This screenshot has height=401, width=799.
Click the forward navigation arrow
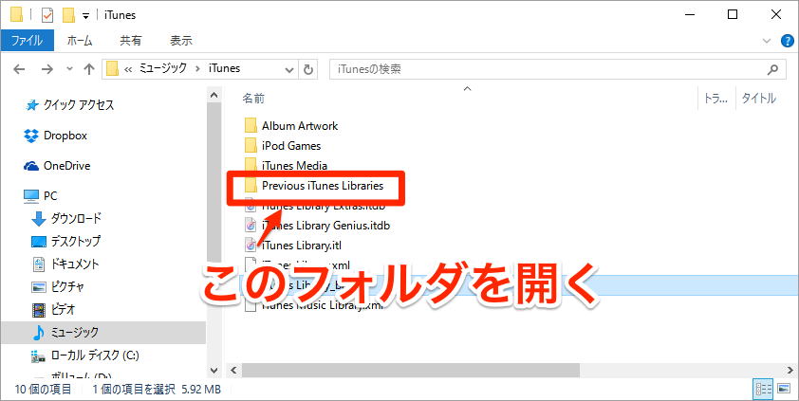click(x=46, y=69)
